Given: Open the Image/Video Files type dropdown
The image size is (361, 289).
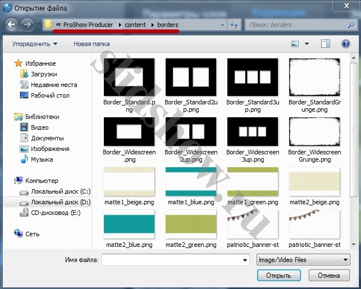Looking at the screenshot, I should (303, 260).
